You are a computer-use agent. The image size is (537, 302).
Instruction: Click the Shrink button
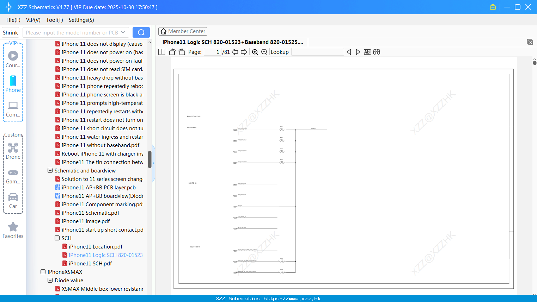pyautogui.click(x=10, y=33)
